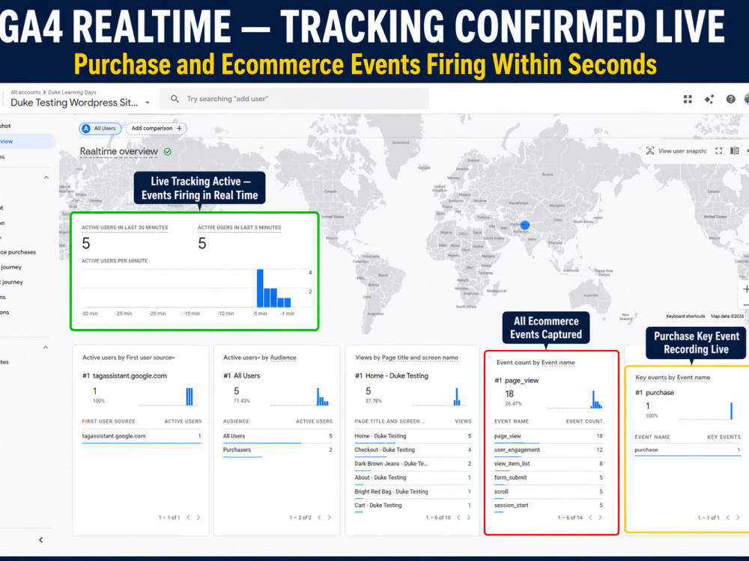Click tagassistant.google.com table row
Viewport: 749px width, 561px height.
142,436
